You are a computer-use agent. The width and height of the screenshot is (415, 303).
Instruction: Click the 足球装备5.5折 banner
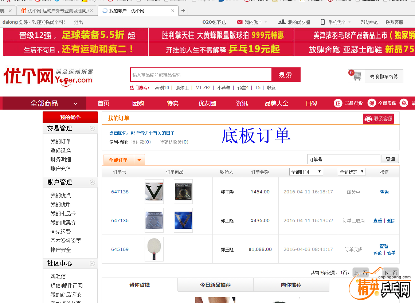click(76, 35)
